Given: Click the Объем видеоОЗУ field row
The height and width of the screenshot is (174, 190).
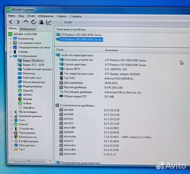Looking at the screenshot, I should (x=87, y=96).
